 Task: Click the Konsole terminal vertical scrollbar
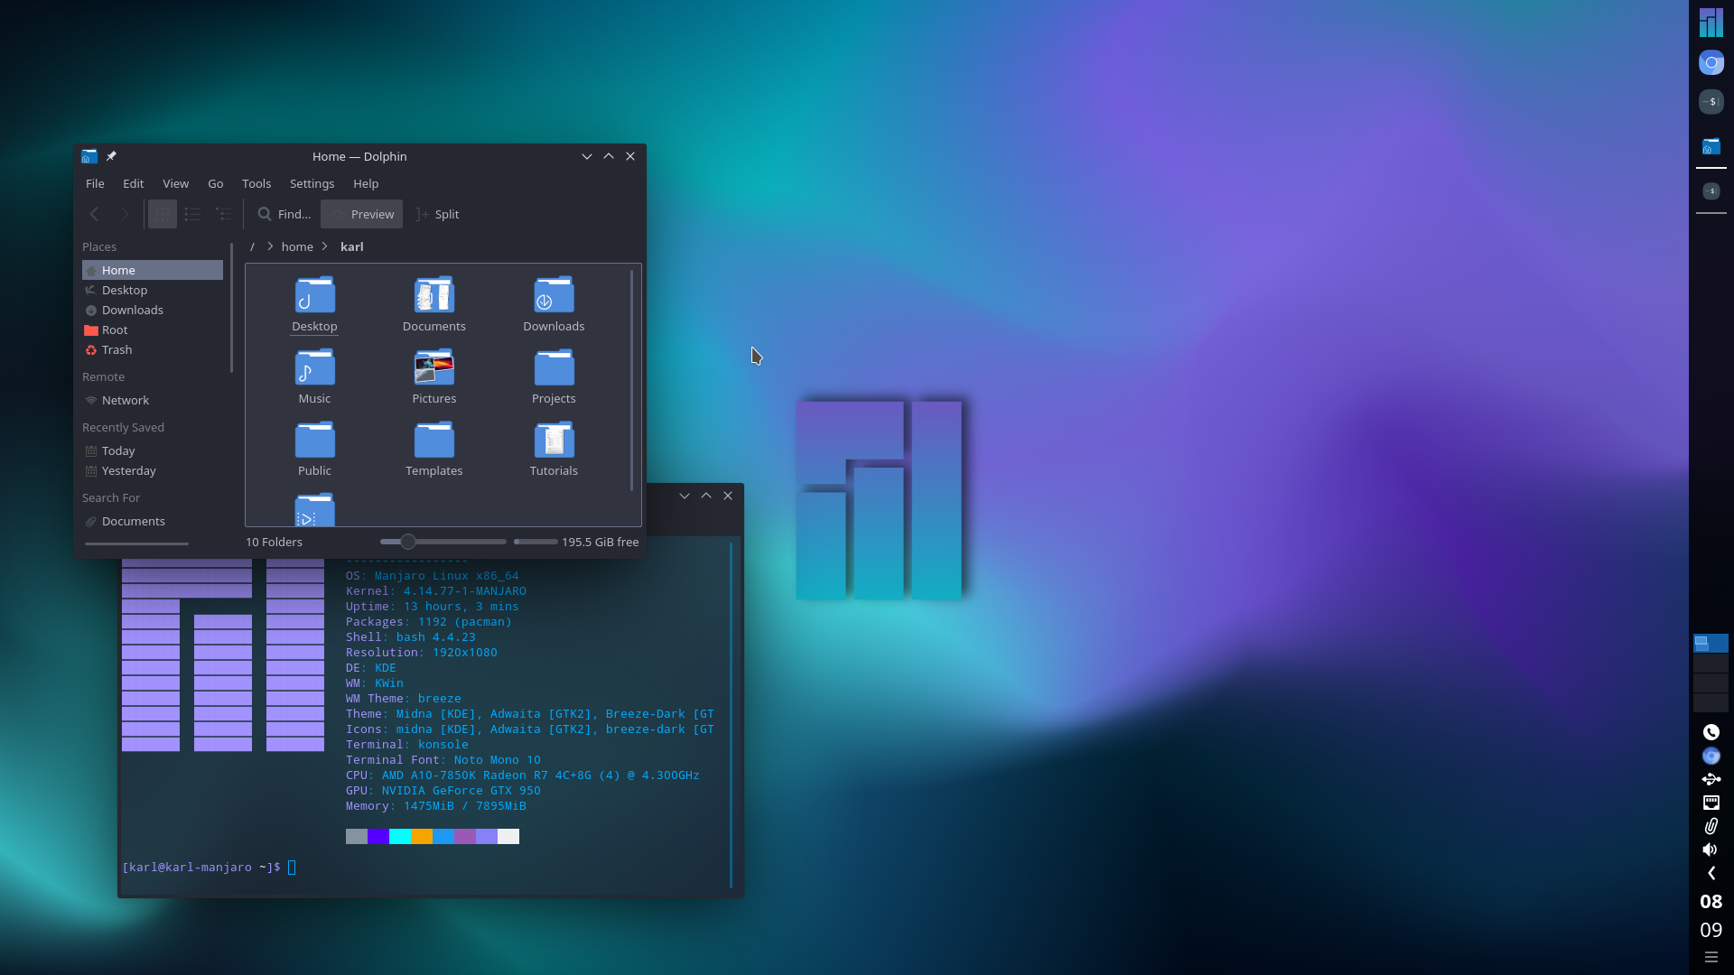[x=731, y=713]
